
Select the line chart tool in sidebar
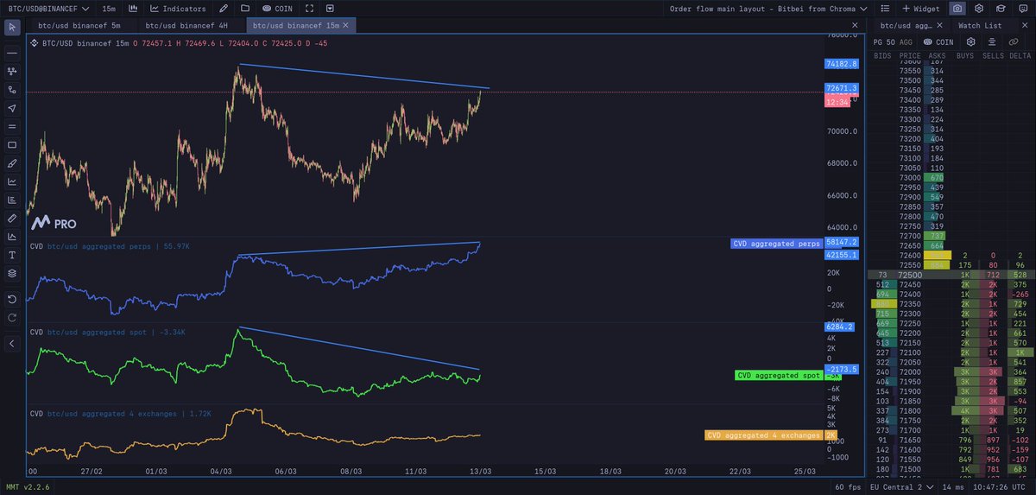(12, 181)
